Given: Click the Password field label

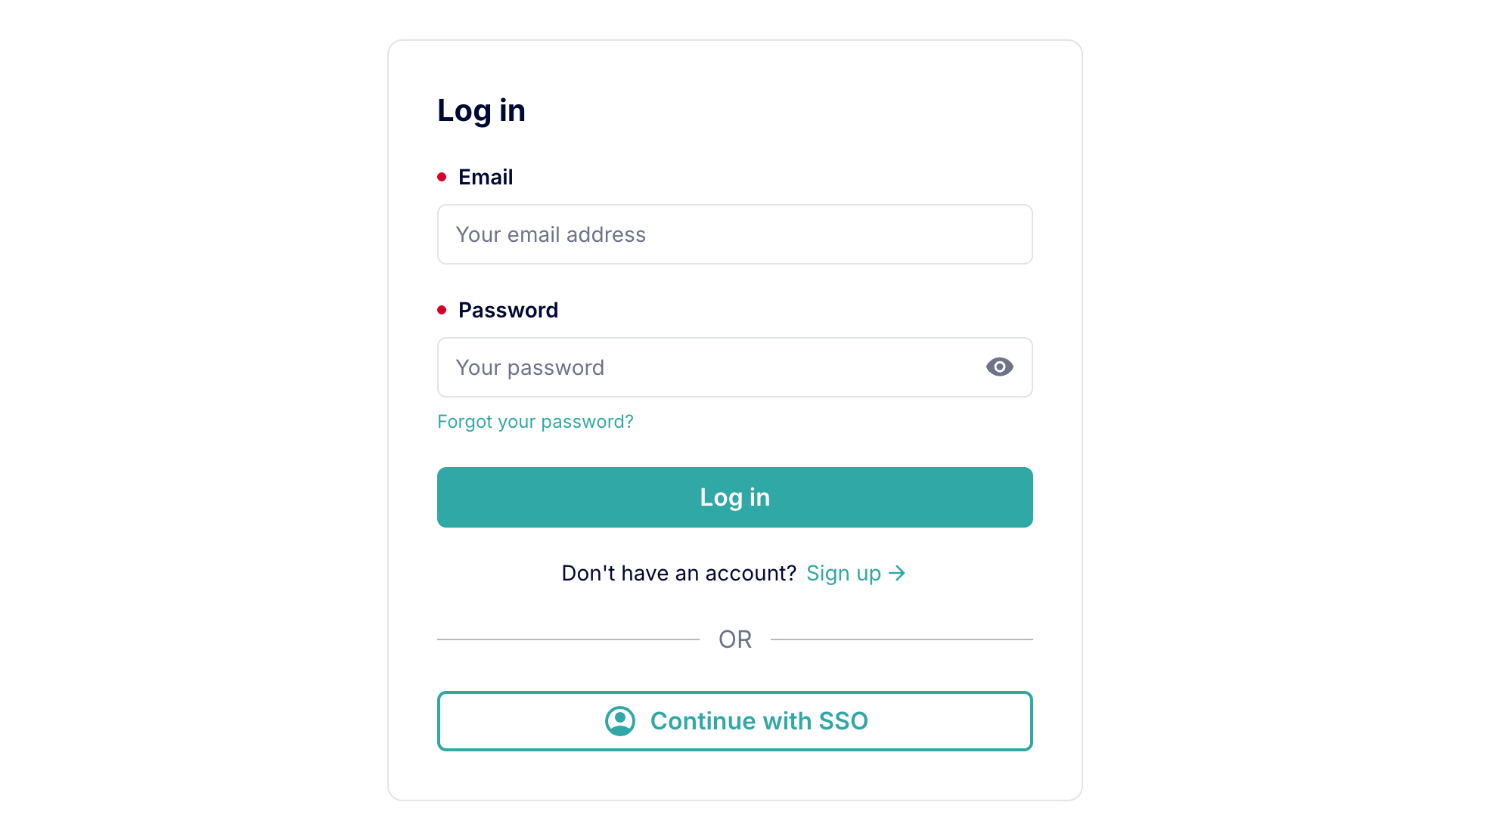Looking at the screenshot, I should (508, 309).
